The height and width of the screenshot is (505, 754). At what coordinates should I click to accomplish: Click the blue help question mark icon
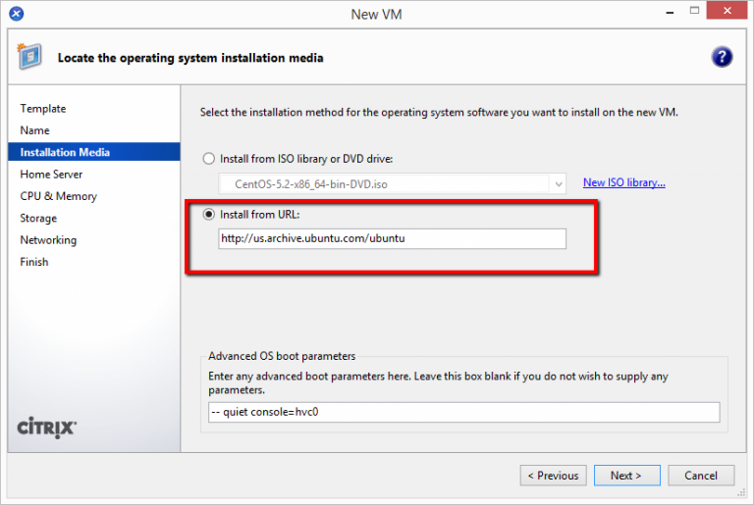click(722, 57)
